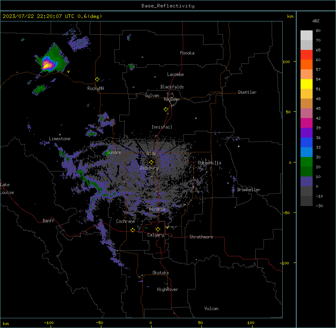Select the slate purple 0-10 dBZ legend swatch

click(x=306, y=182)
